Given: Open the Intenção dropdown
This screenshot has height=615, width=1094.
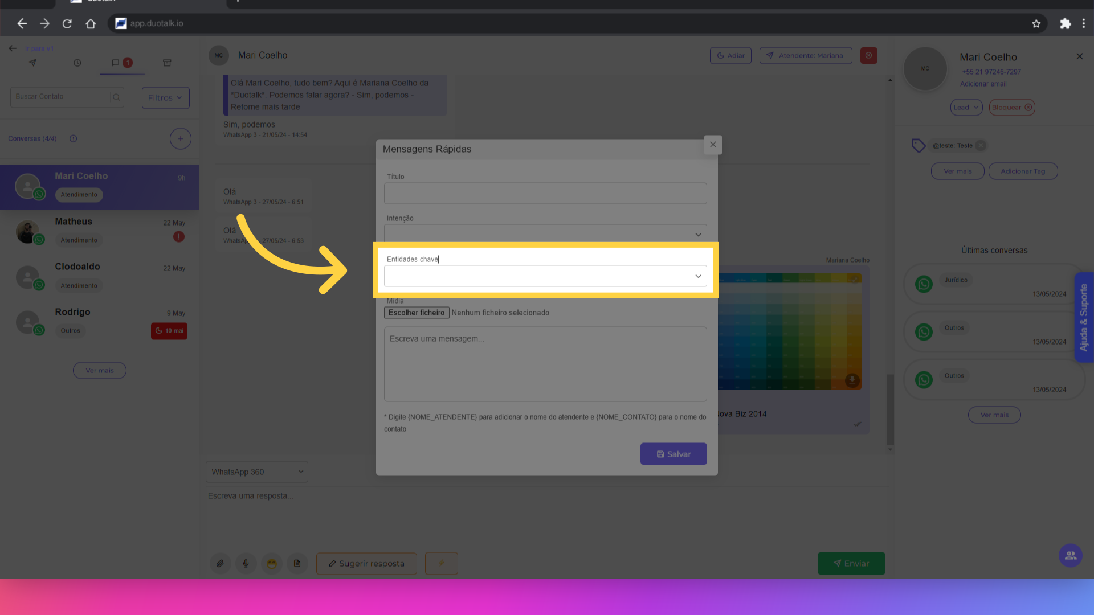Looking at the screenshot, I should coord(545,234).
